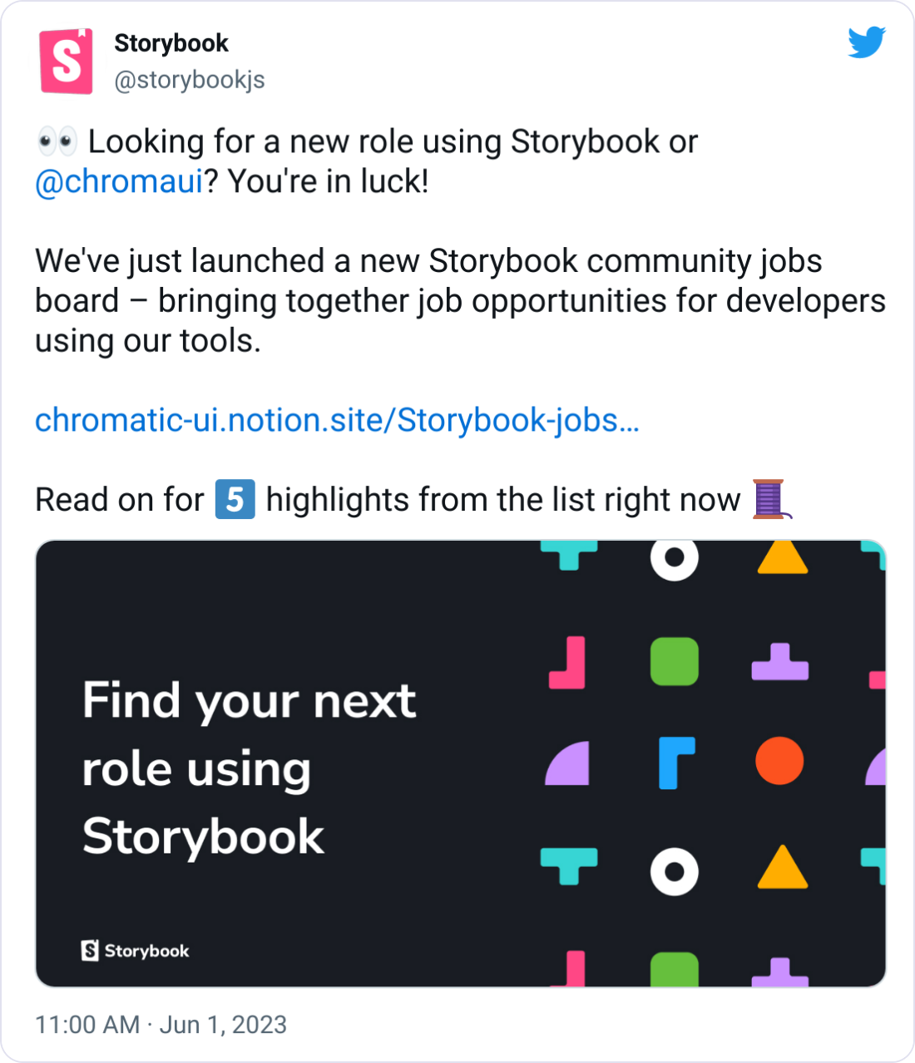Image resolution: width=915 pixels, height=1063 pixels.
Task: Open the chromatic-ui.notion.site jobs link
Action: (336, 422)
